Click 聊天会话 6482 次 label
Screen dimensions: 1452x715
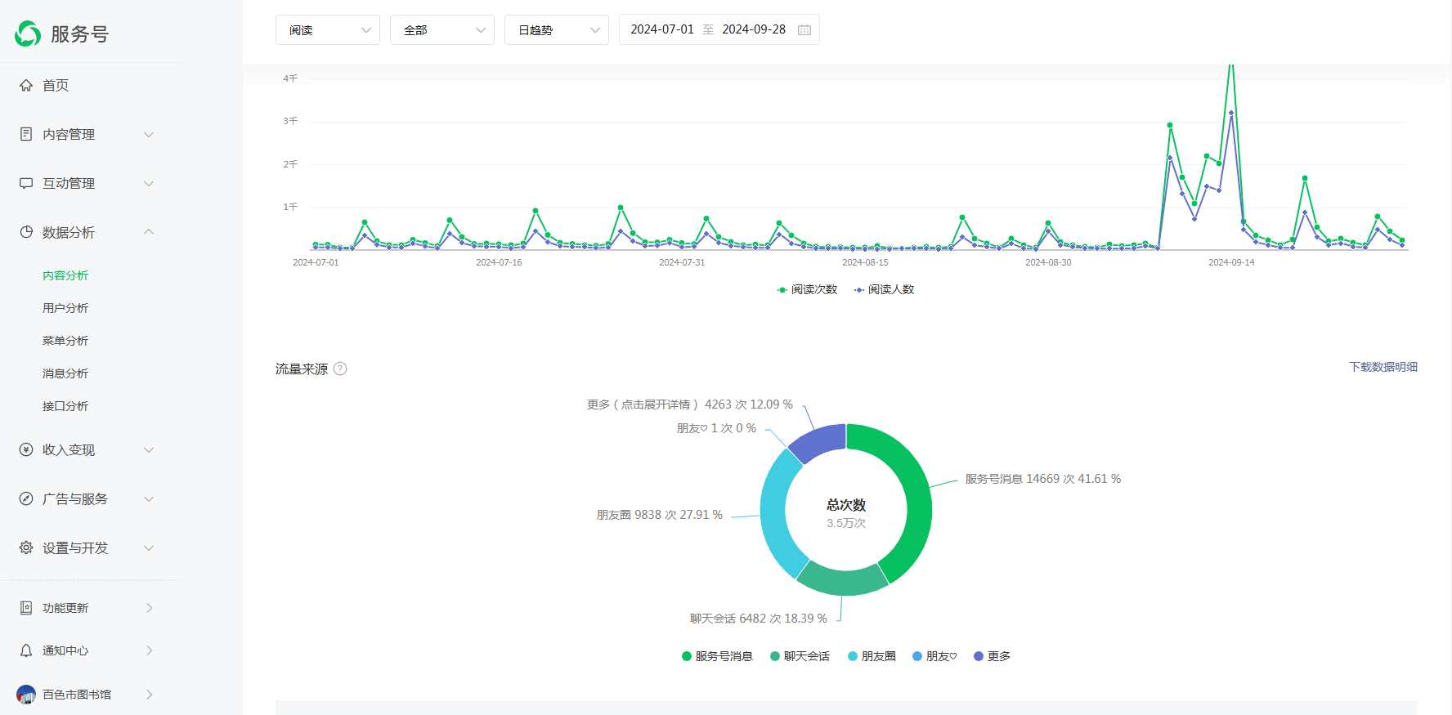pos(758,619)
